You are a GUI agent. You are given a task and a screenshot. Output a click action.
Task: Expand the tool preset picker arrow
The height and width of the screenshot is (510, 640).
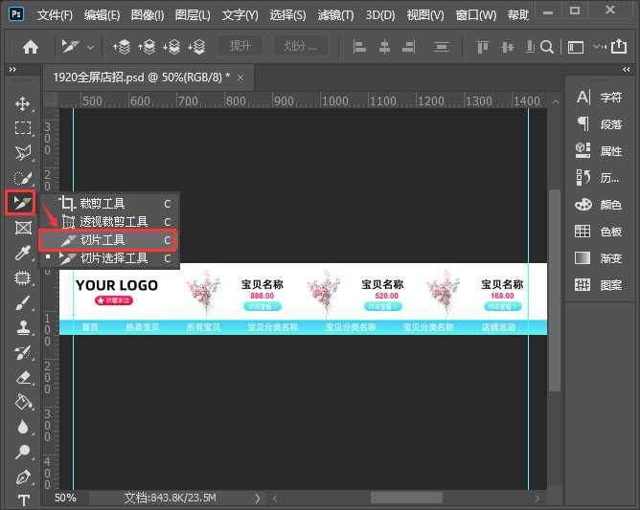tap(91, 47)
